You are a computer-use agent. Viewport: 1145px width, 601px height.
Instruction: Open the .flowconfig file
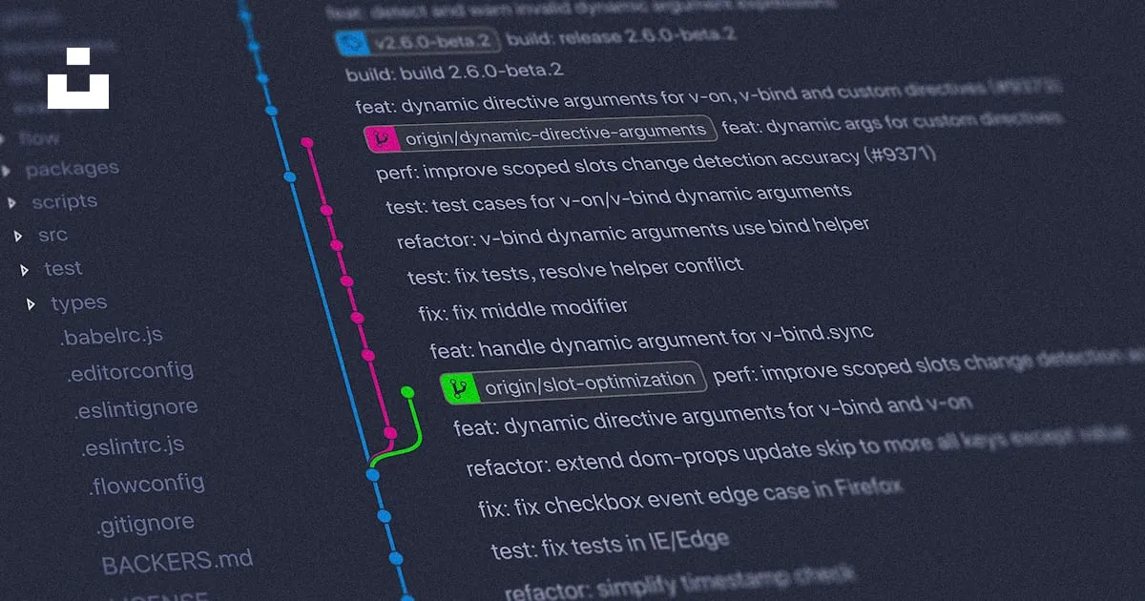click(147, 485)
